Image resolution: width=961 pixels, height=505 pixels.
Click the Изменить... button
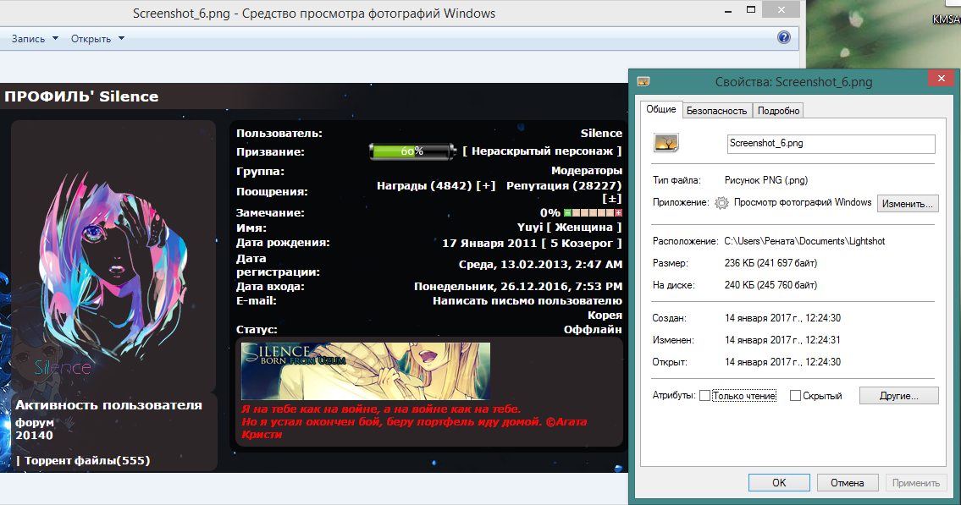tap(908, 203)
